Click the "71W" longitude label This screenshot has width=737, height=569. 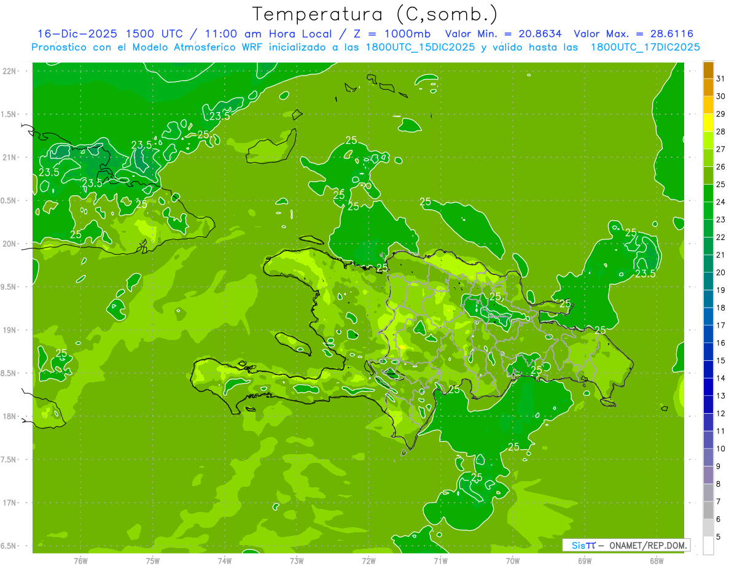[440, 561]
